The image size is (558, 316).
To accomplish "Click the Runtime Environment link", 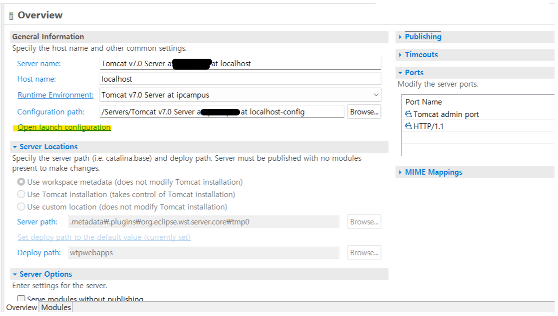I will [55, 95].
